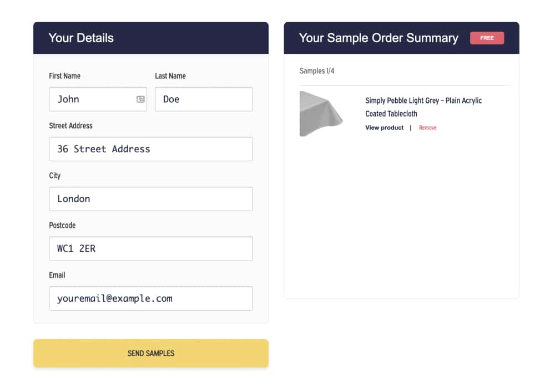Image resolution: width=555 pixels, height=389 pixels.
Task: Click the First Name input field
Action: tap(98, 99)
